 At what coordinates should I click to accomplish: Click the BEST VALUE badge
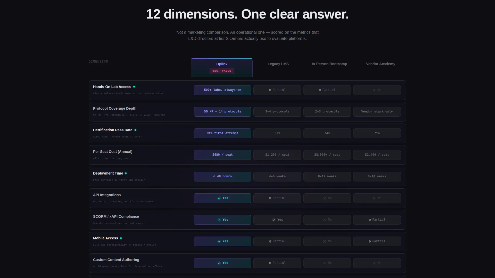tap(222, 71)
